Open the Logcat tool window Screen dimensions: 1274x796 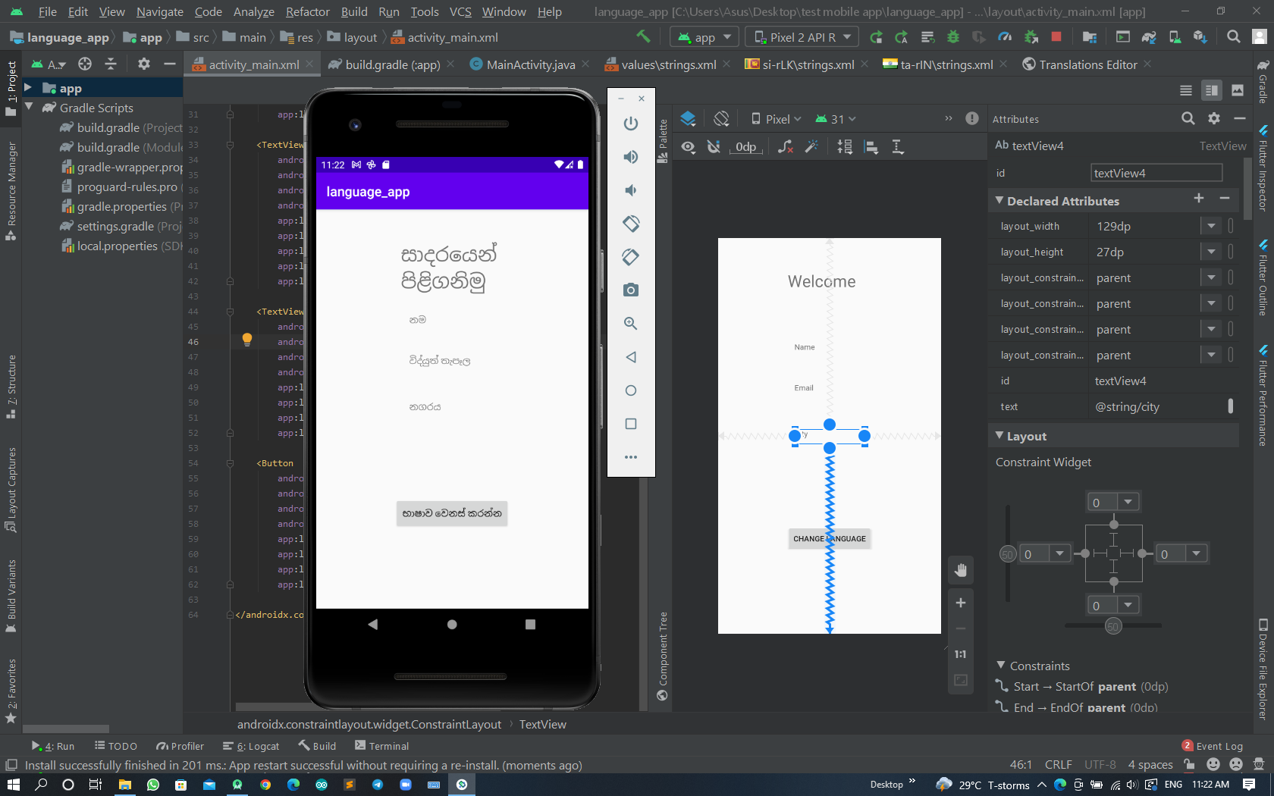[x=257, y=746]
